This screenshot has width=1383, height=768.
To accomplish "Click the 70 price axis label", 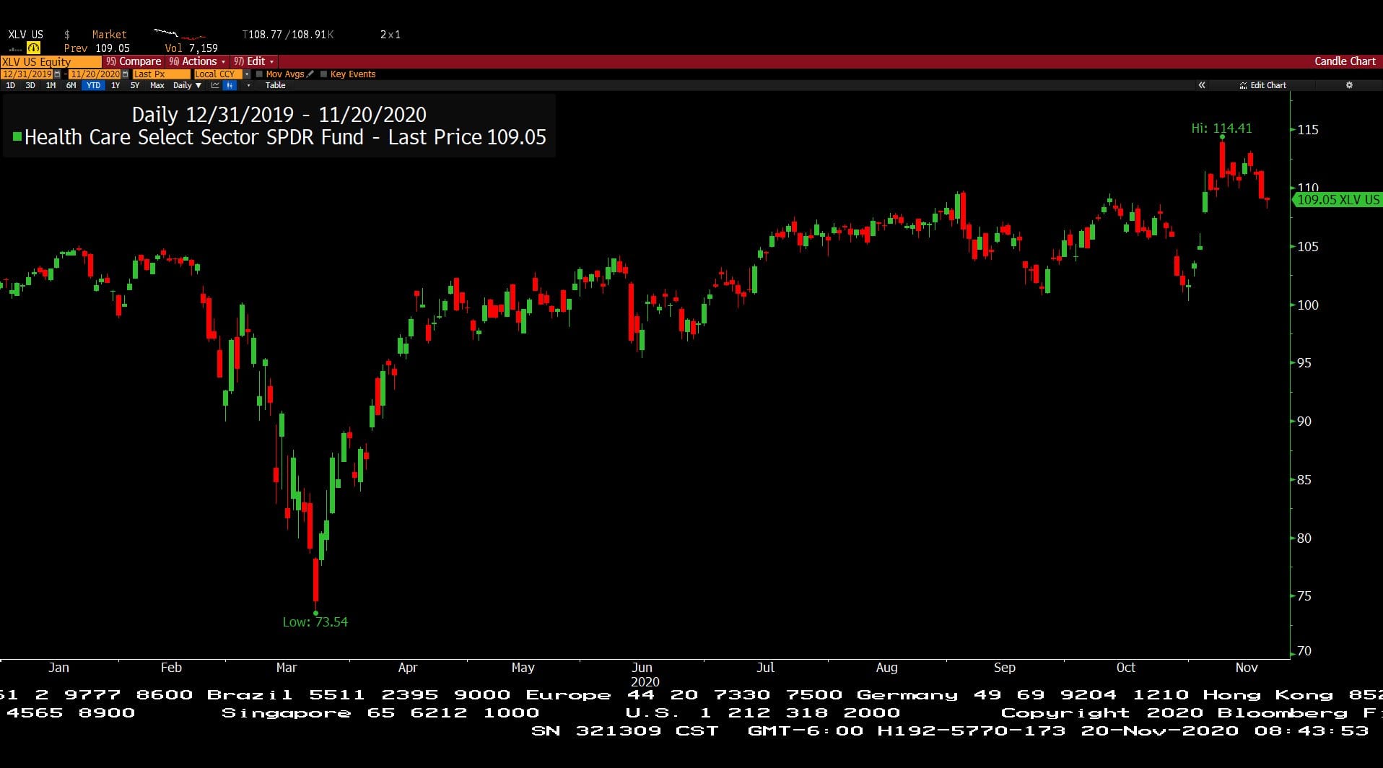I will coord(1304,651).
